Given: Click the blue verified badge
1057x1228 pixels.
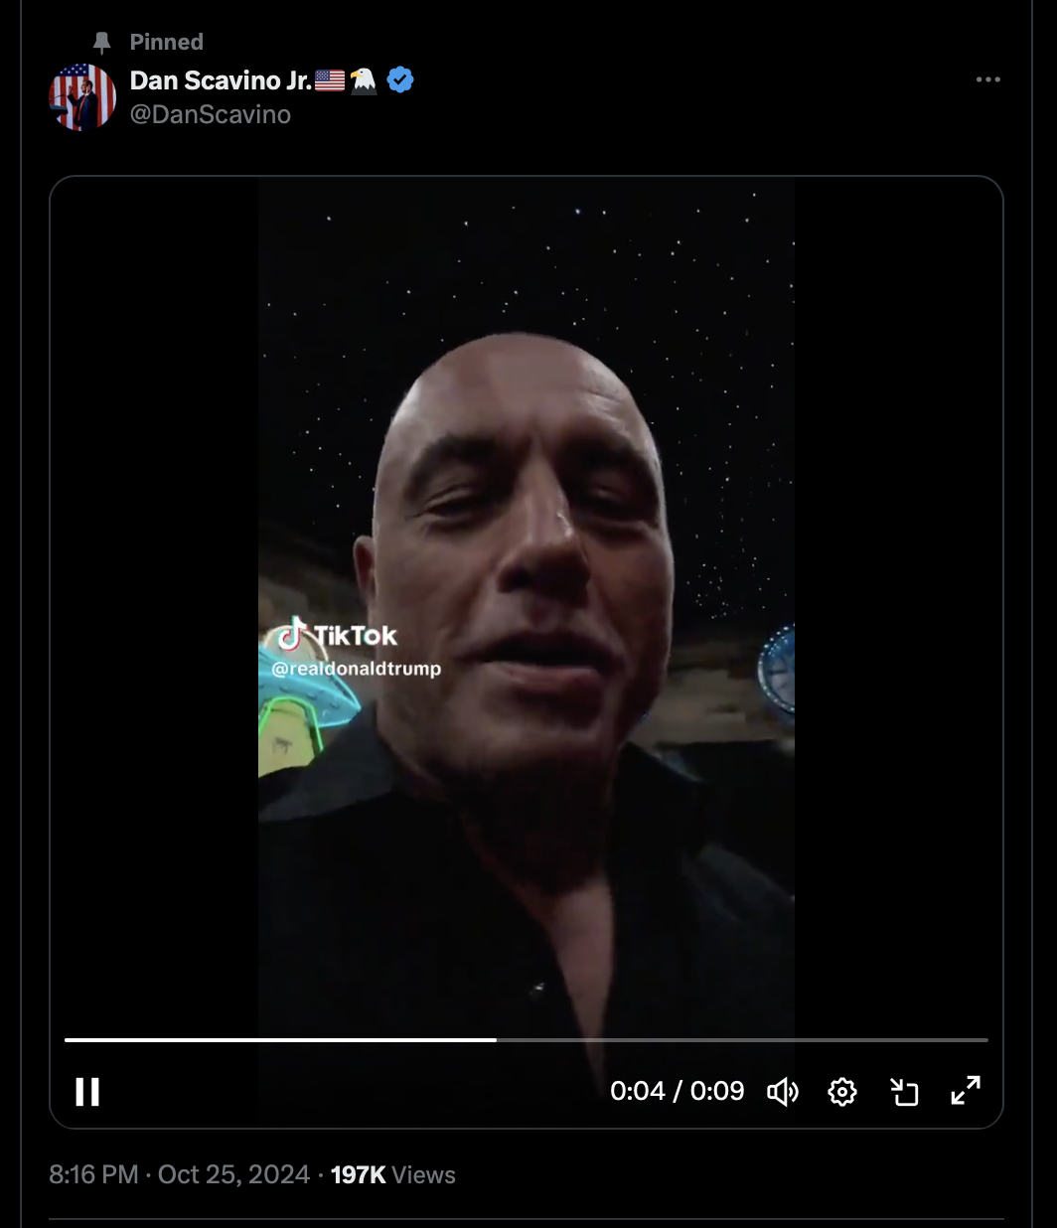Looking at the screenshot, I should [400, 79].
